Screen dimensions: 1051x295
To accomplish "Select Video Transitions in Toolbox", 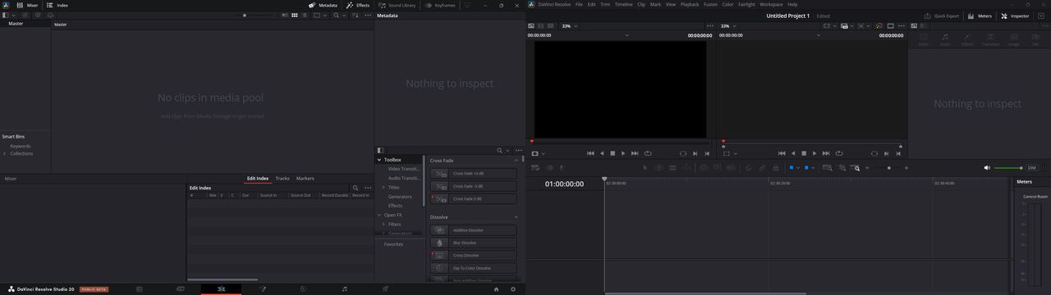I will click(x=404, y=169).
